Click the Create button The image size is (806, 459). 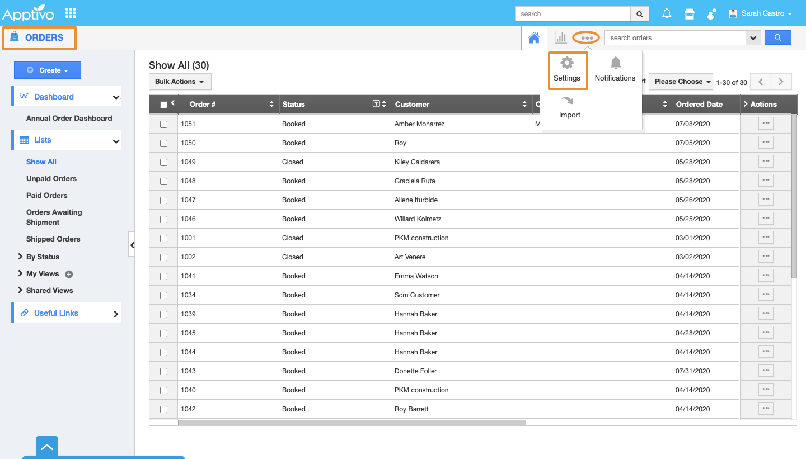[x=48, y=70]
